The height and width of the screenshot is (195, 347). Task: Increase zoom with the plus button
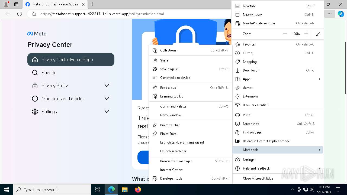pos(306,34)
